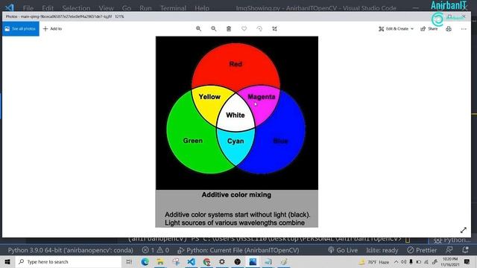Open Task View on the taskbar
477x268 pixels.
(x=129, y=261)
